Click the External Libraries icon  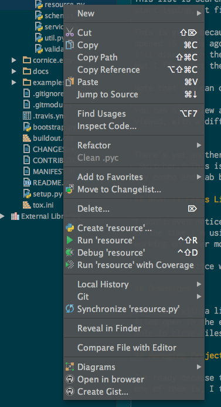15,216
